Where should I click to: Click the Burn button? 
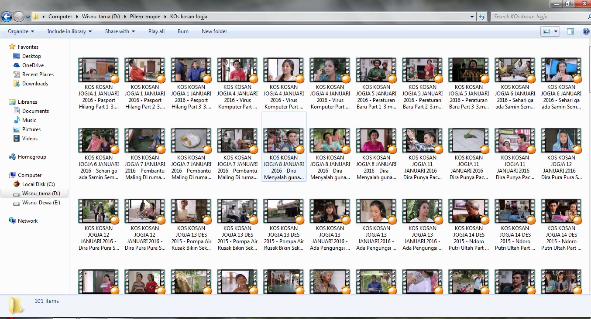click(x=183, y=31)
